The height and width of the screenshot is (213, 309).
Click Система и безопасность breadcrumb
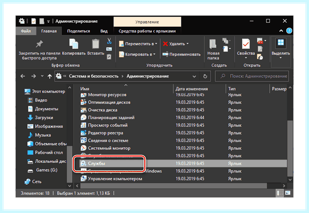94,76
